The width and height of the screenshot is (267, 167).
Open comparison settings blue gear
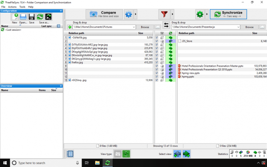pos(128,14)
